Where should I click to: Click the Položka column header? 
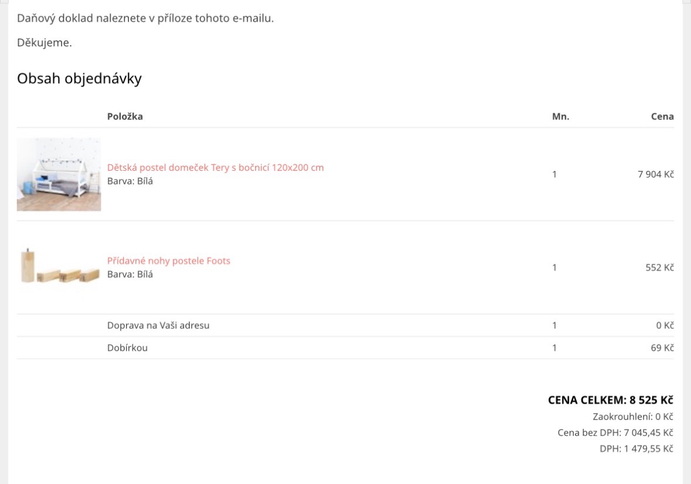125,116
